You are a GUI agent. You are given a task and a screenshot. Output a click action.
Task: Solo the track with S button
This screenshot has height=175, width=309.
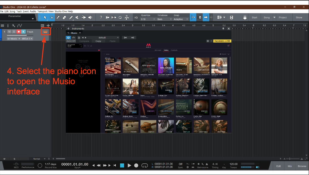coord(14,31)
